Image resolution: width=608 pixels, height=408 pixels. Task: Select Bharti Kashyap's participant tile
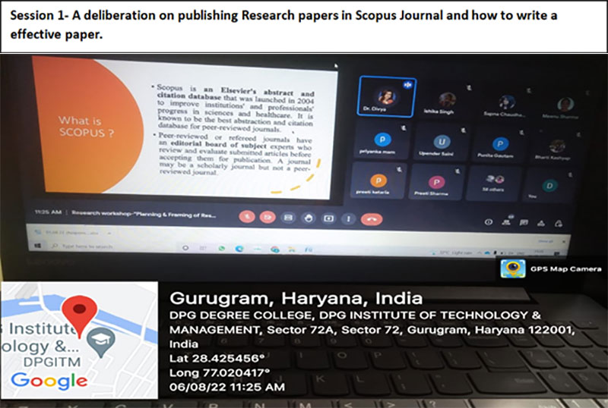click(556, 147)
